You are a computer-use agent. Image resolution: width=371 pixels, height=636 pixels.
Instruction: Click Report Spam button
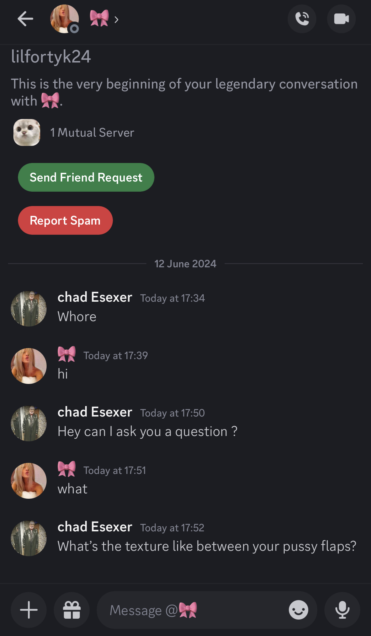(65, 220)
